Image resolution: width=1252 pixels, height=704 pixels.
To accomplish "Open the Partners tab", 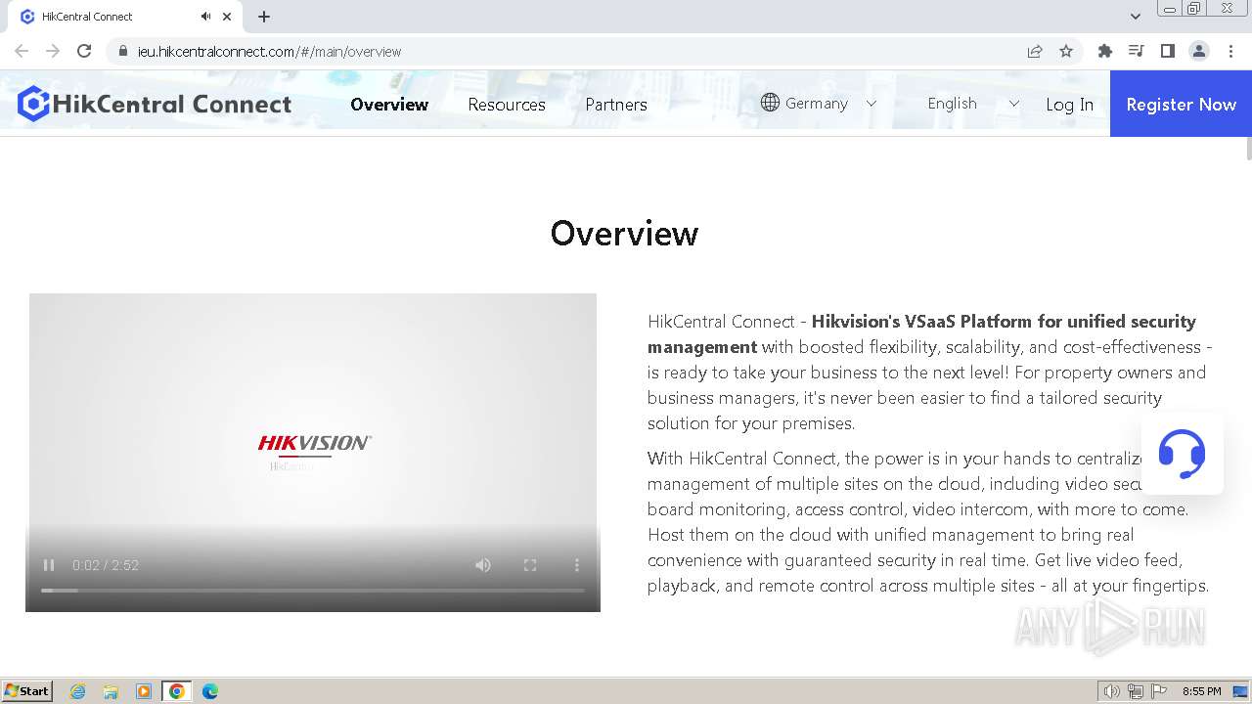I will tap(616, 105).
